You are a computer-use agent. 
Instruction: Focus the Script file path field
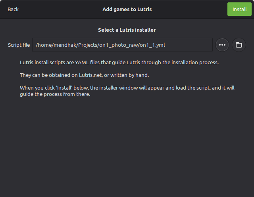click(122, 45)
